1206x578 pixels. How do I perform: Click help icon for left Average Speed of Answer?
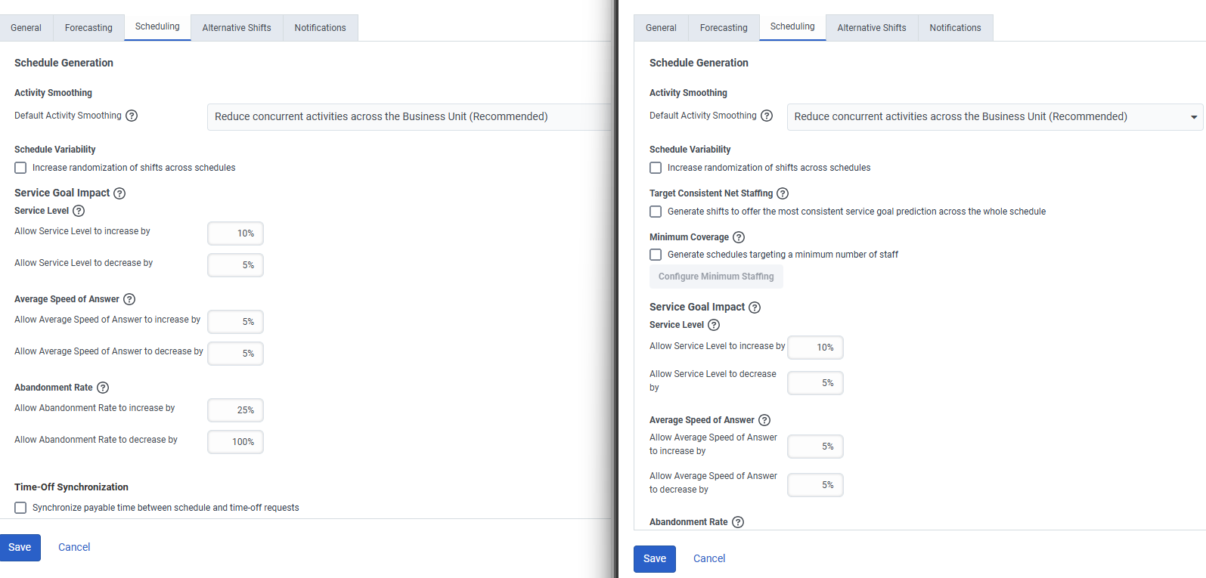[129, 299]
